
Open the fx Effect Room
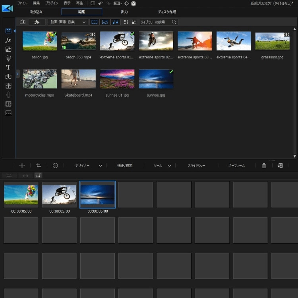pyautogui.click(x=8, y=40)
